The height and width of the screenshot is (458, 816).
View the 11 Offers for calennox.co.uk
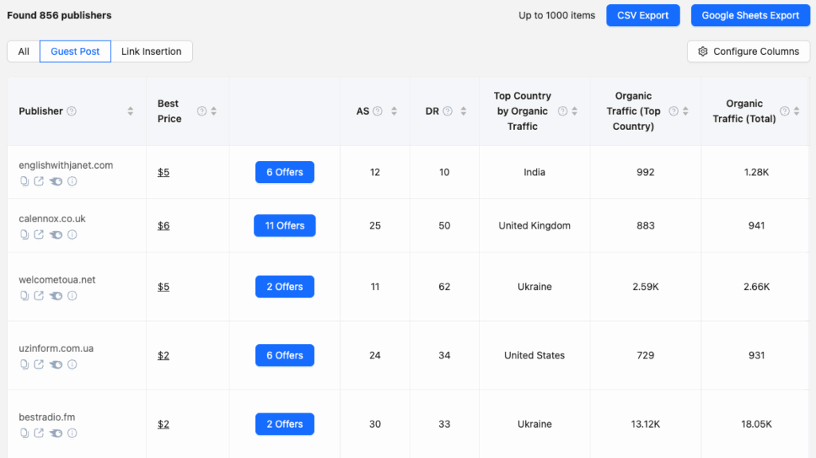(x=284, y=225)
